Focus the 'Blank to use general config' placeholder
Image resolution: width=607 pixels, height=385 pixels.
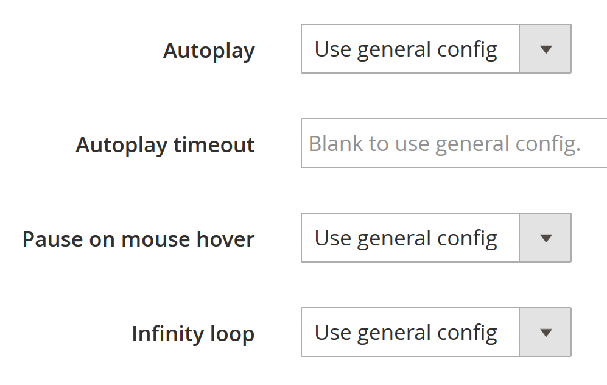coord(444,144)
